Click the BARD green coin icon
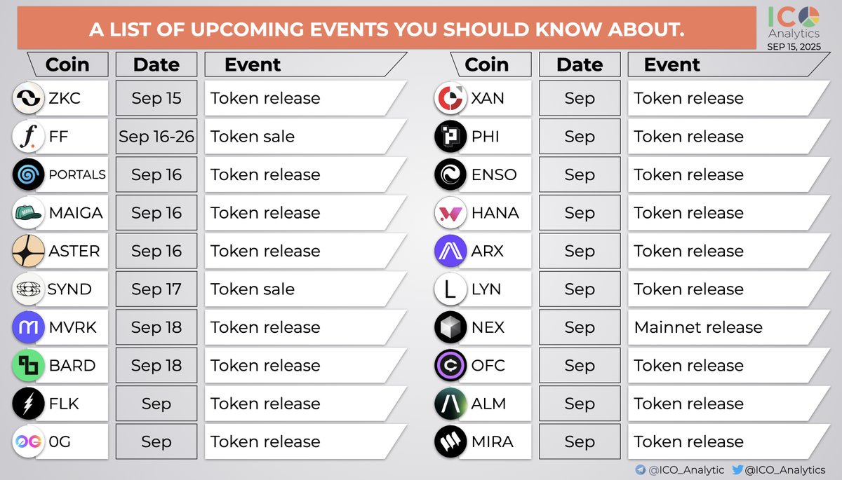The width and height of the screenshot is (842, 480). coord(29,366)
